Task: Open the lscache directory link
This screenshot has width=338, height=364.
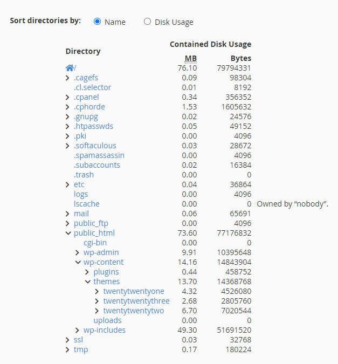Action: coord(87,204)
